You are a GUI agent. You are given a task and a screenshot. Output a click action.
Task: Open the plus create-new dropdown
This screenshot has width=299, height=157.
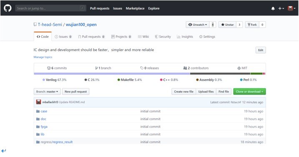(281, 8)
